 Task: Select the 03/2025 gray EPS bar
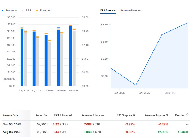click(x=50, y=64)
